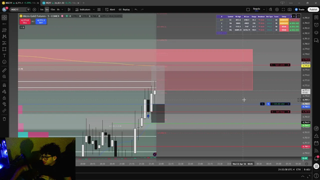Screen dimensions: 320x180
Task: Select the 5m timeframe
Action: click(x=47, y=9)
